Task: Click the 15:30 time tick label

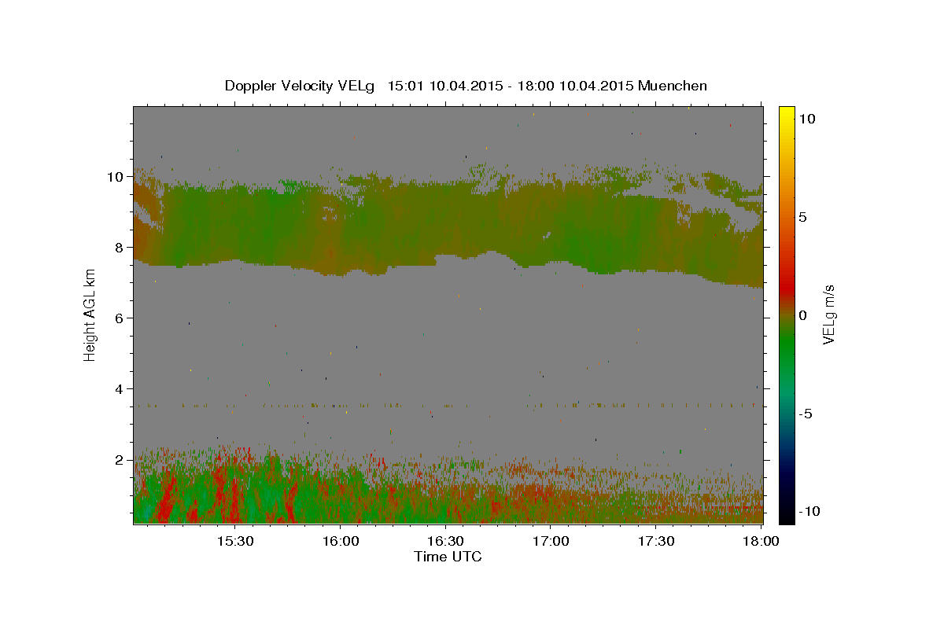Action: 234,541
